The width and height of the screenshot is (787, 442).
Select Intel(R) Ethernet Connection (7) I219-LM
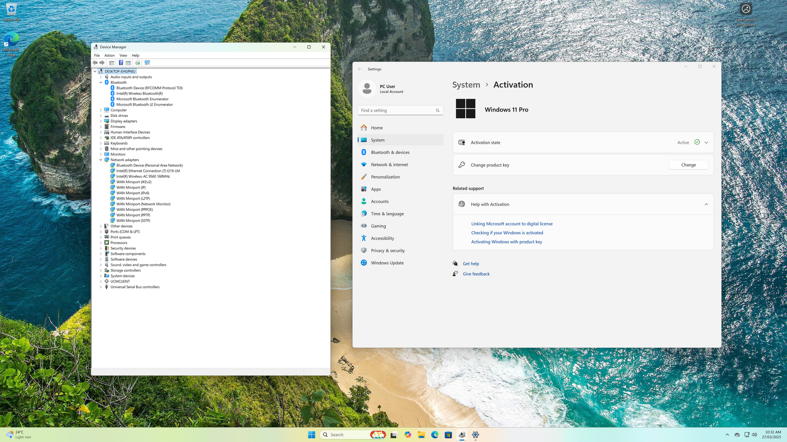[x=148, y=171]
